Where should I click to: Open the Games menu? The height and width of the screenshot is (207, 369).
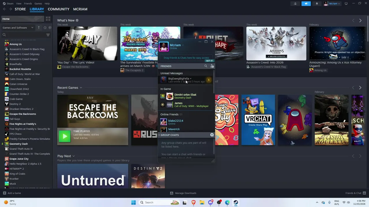point(38,3)
